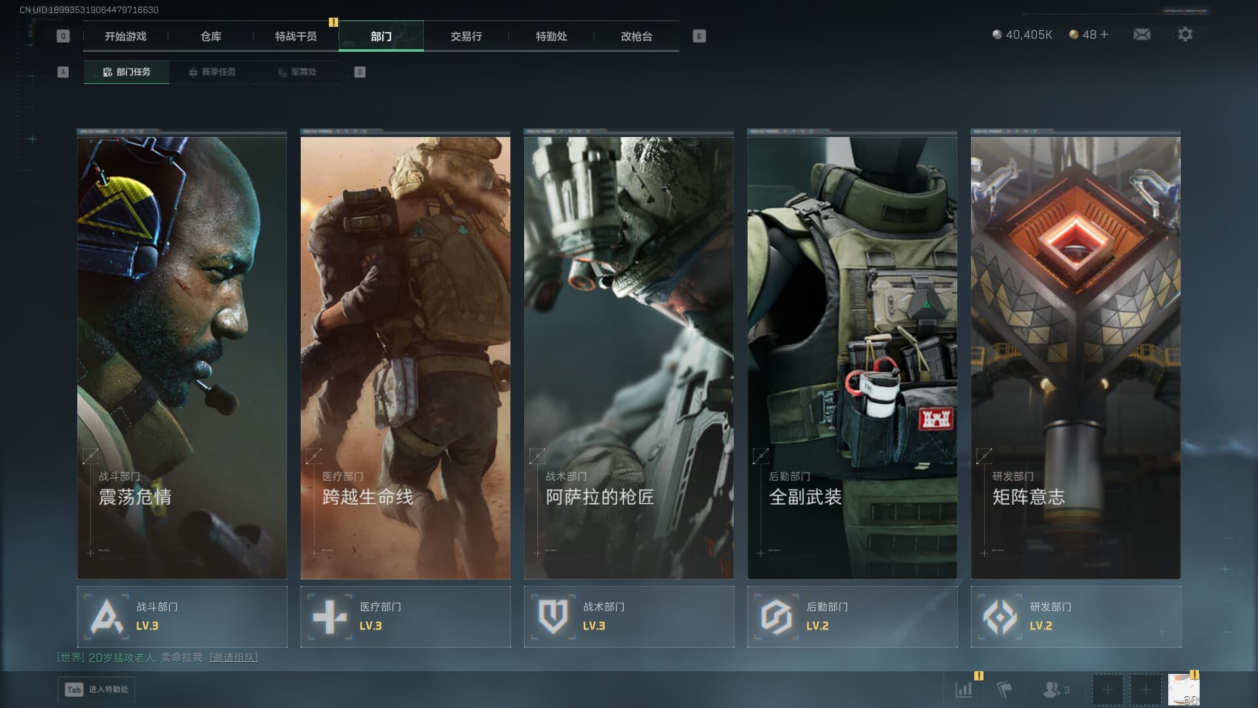Viewport: 1258px width, 708px height.
Task: Click the first empty teammate plus slot
Action: click(x=1107, y=690)
